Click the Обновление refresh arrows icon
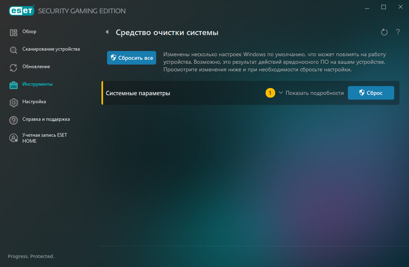This screenshot has height=267, width=409. coord(14,68)
